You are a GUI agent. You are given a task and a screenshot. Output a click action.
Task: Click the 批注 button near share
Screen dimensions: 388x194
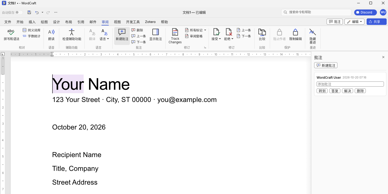coord(335,22)
